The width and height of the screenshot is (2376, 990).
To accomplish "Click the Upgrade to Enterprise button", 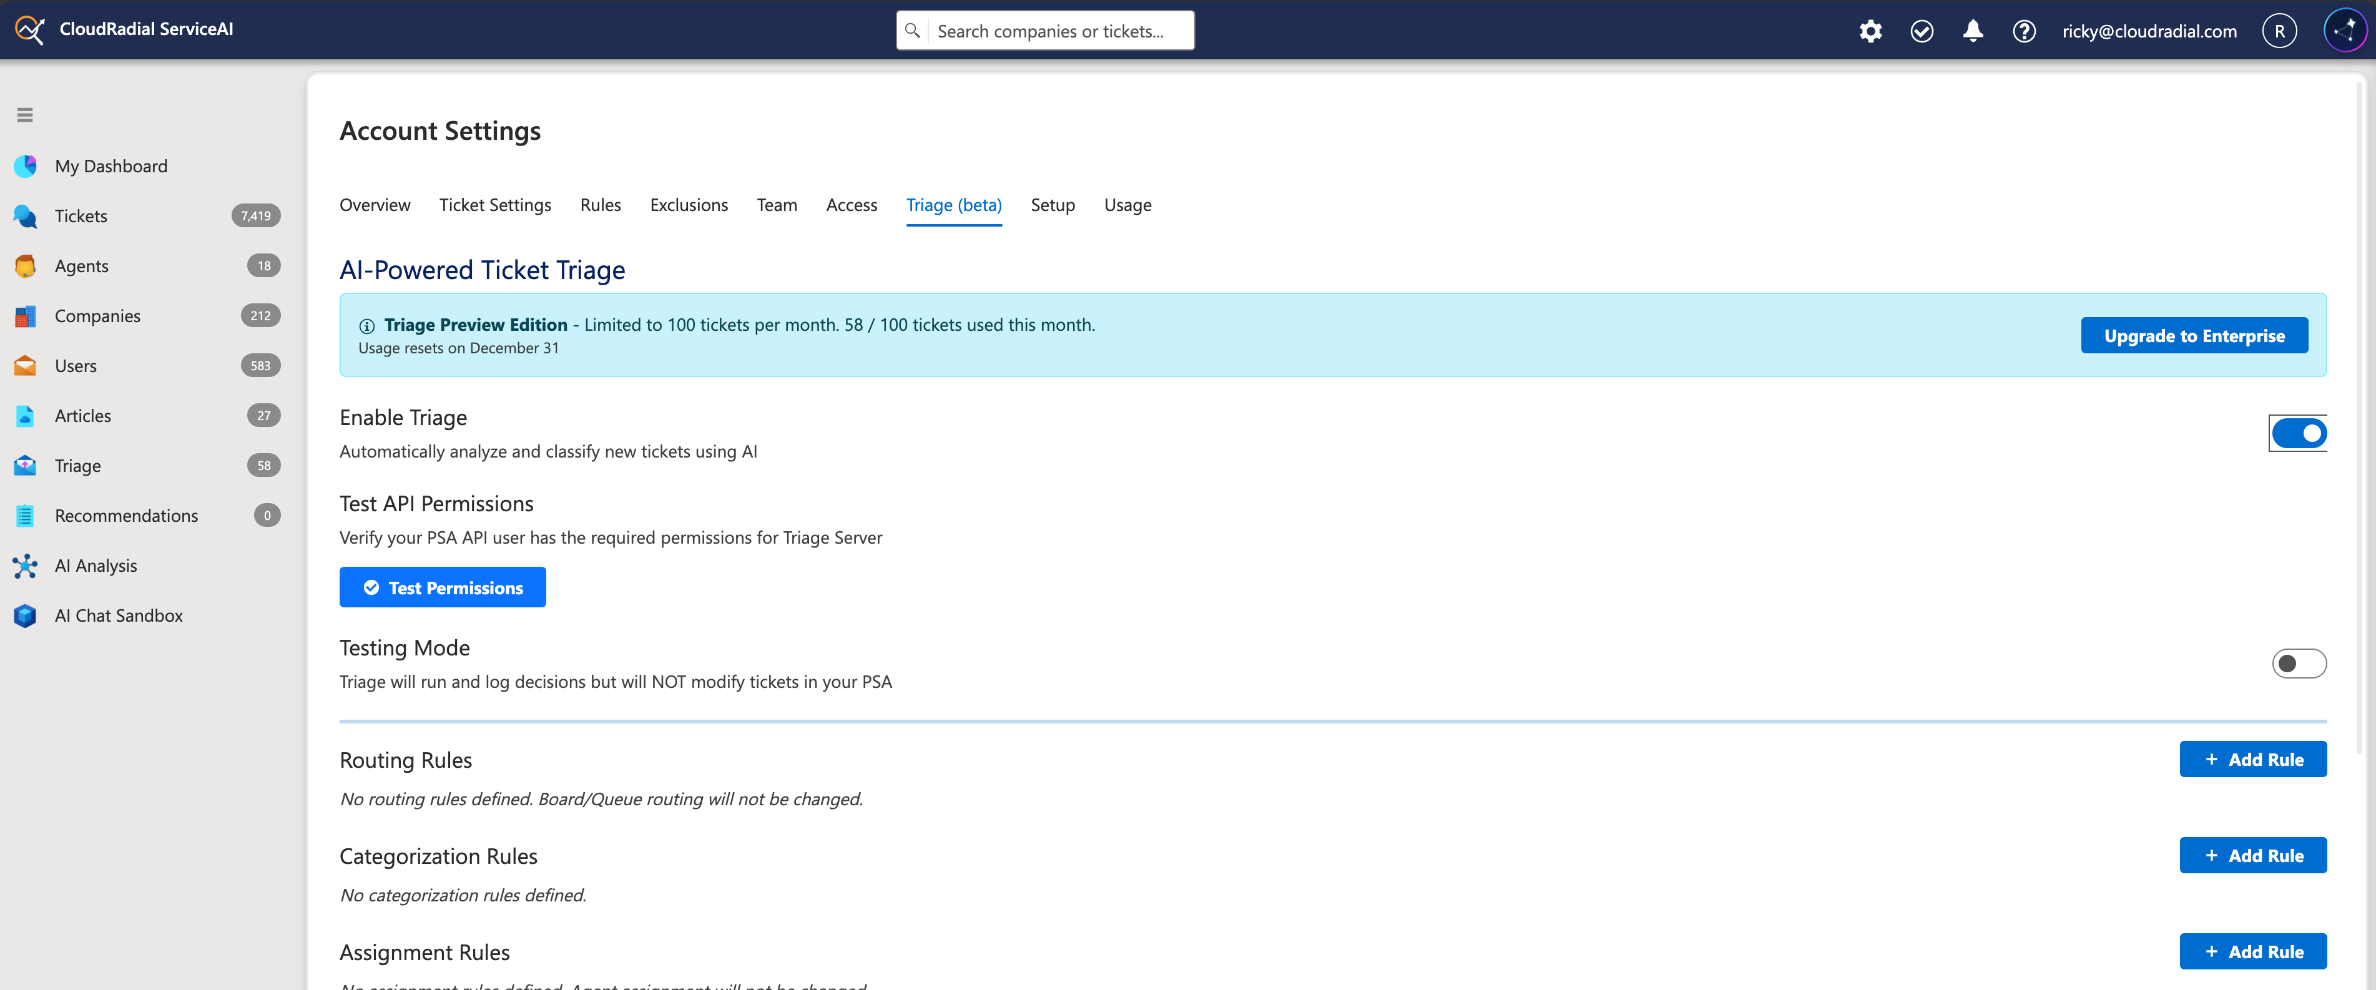I will point(2194,335).
